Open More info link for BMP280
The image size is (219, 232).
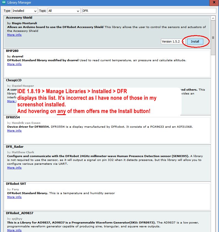(x=14, y=64)
